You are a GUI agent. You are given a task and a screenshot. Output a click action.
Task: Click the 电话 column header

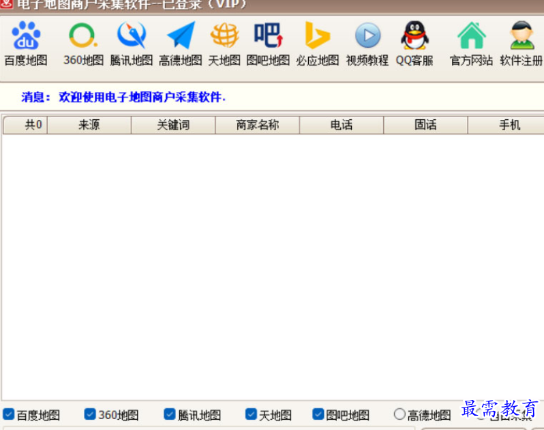pos(342,125)
